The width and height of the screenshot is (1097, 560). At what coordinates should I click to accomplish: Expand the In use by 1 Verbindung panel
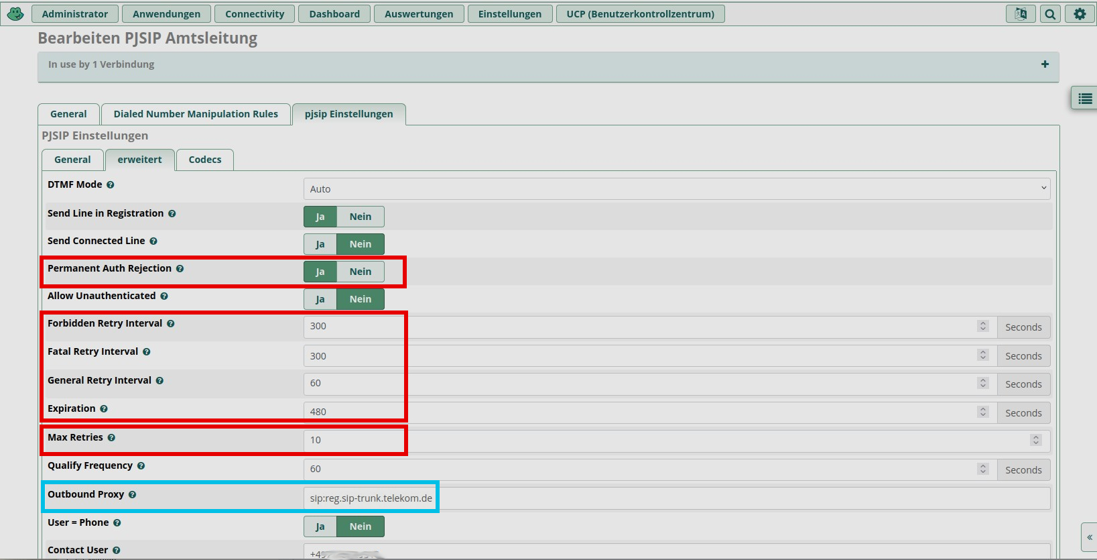(x=1045, y=64)
